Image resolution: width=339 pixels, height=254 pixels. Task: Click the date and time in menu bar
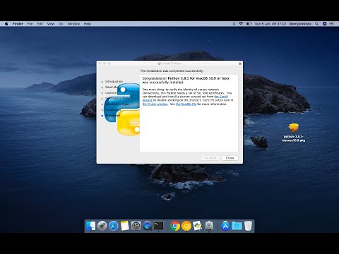click(270, 24)
